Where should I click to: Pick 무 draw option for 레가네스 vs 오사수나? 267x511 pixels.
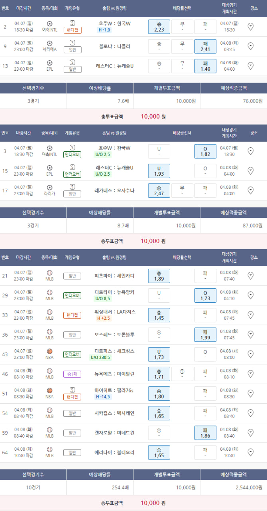click(x=182, y=190)
